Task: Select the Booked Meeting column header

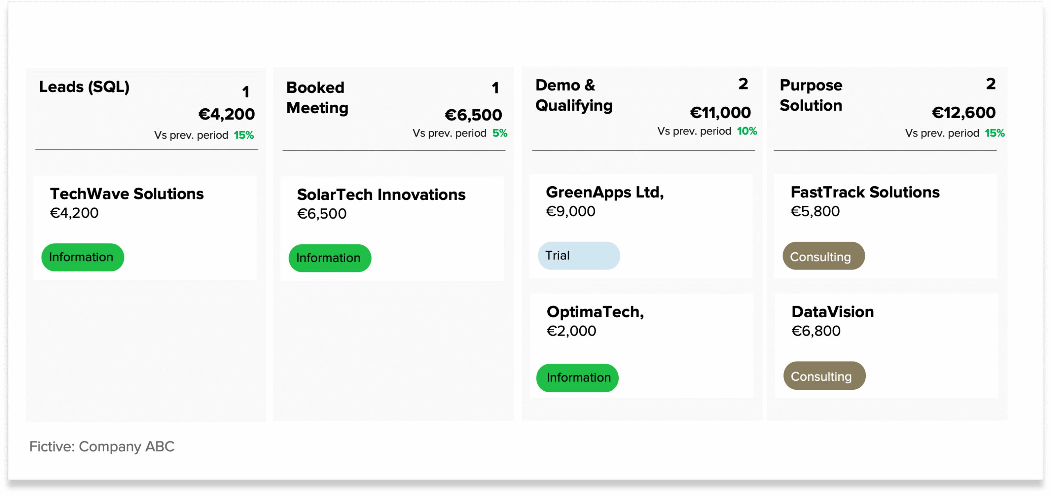Action: pos(317,98)
